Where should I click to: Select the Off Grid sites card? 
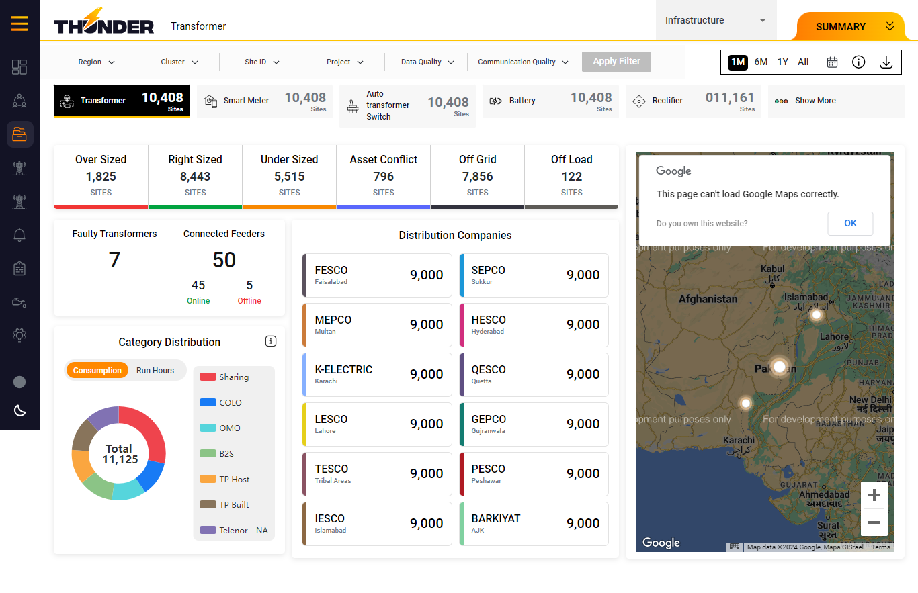coord(477,177)
